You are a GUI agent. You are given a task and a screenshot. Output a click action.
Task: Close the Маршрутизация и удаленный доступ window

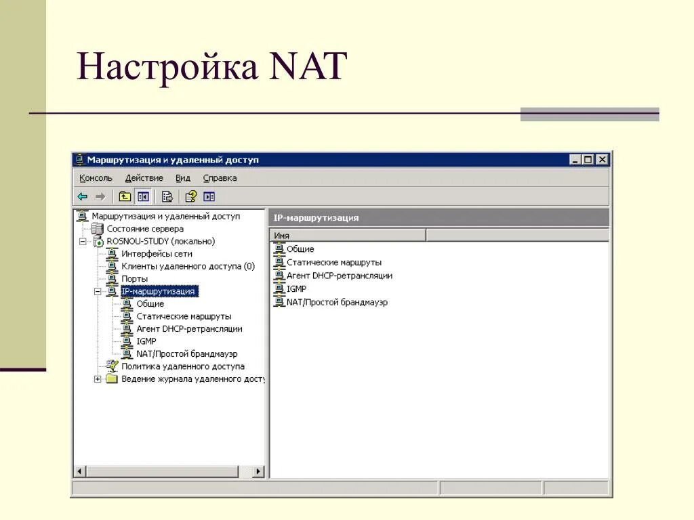click(603, 160)
